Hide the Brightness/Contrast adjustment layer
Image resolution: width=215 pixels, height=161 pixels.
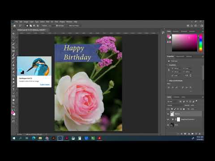point(168,119)
